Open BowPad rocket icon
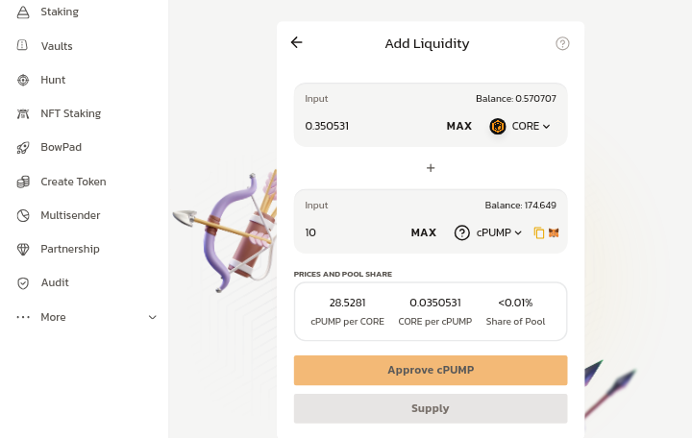The width and height of the screenshot is (692, 438). tap(23, 148)
